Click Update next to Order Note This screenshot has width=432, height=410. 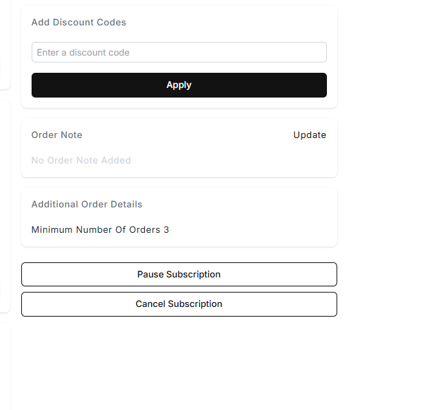[310, 135]
